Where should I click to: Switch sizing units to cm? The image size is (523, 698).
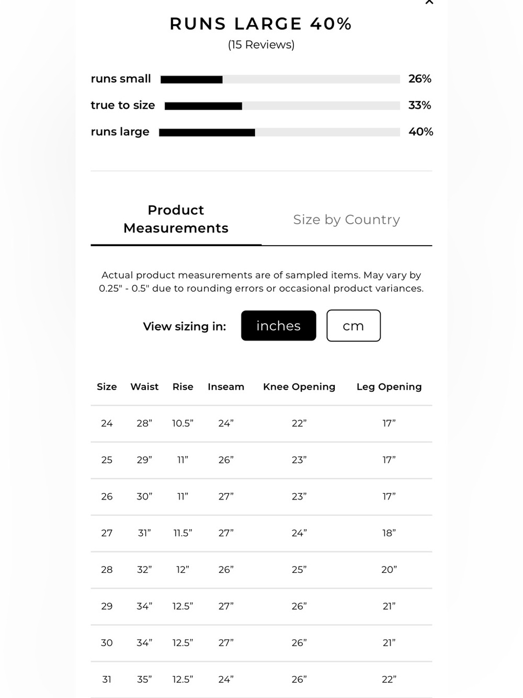354,326
